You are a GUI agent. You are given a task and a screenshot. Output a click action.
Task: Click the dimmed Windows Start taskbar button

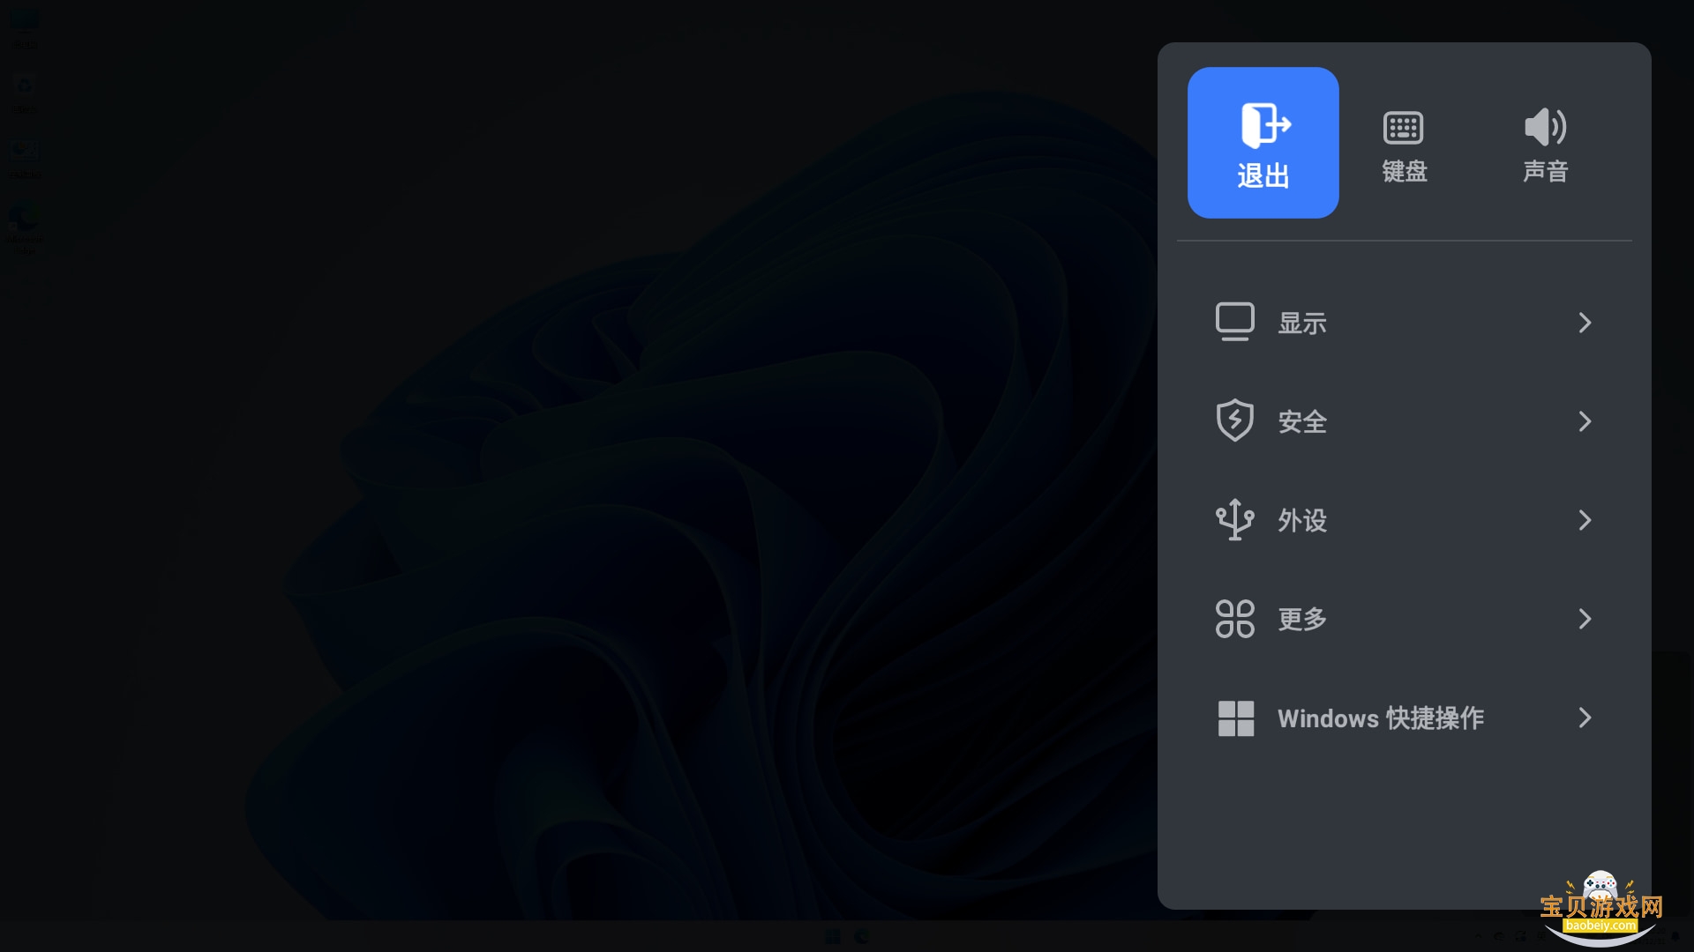[832, 936]
